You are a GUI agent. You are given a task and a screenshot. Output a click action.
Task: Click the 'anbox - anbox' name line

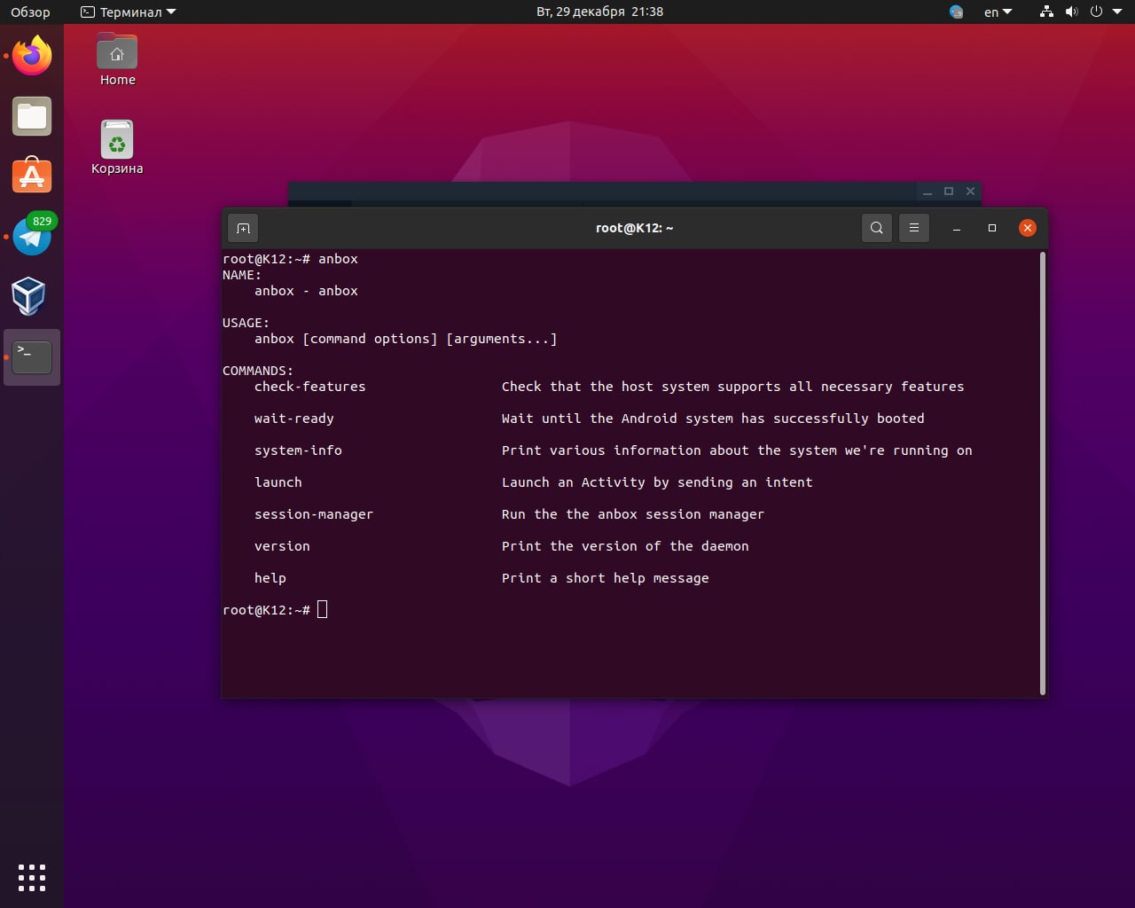[x=306, y=291]
